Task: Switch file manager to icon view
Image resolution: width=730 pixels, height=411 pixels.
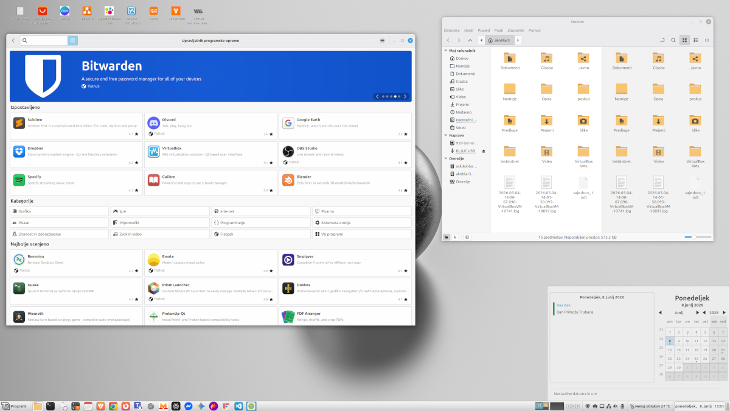Action: point(684,40)
